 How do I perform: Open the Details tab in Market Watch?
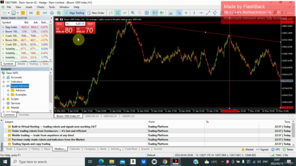(21, 64)
